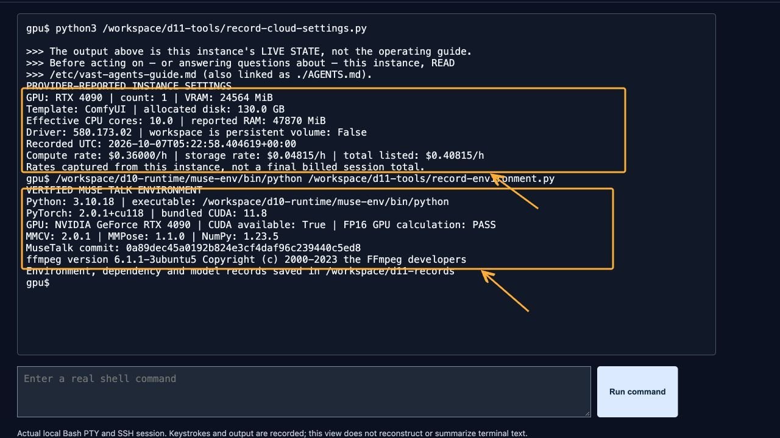Image resolution: width=780 pixels, height=438 pixels.
Task: Click the "Effective CPU cores: 10.0" line
Action: pyautogui.click(x=175, y=120)
